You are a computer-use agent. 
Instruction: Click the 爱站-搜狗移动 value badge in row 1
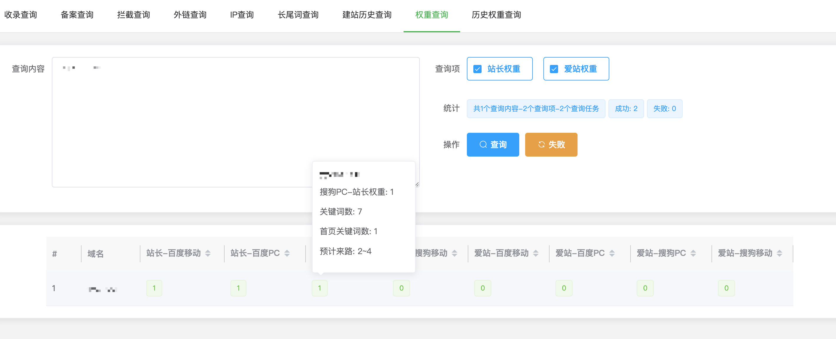(x=726, y=288)
